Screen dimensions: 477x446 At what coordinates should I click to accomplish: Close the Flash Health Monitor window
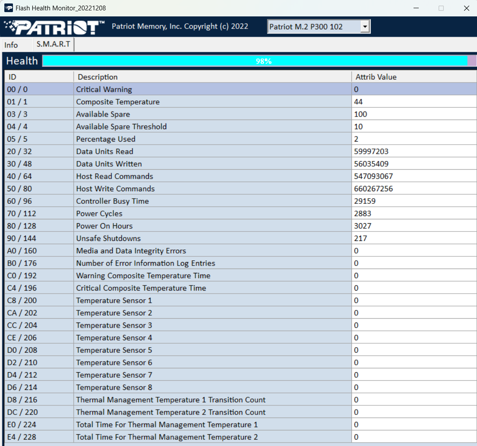[x=466, y=8]
